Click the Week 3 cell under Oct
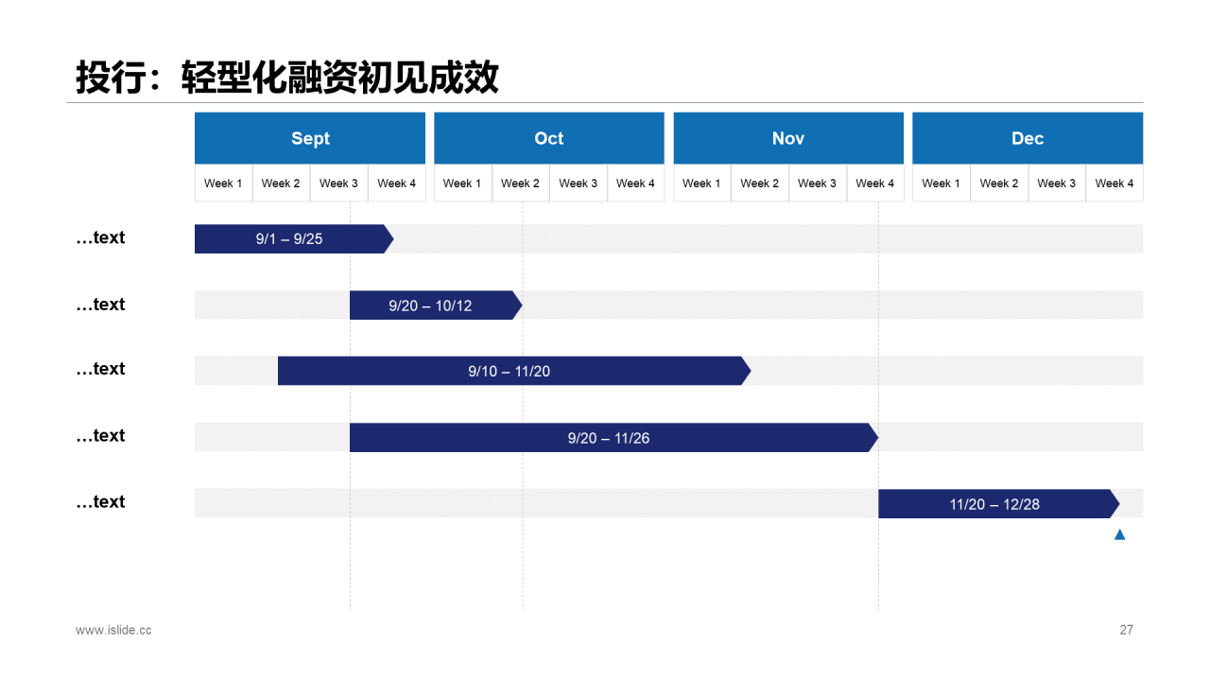This screenshot has width=1210, height=681. click(x=578, y=183)
